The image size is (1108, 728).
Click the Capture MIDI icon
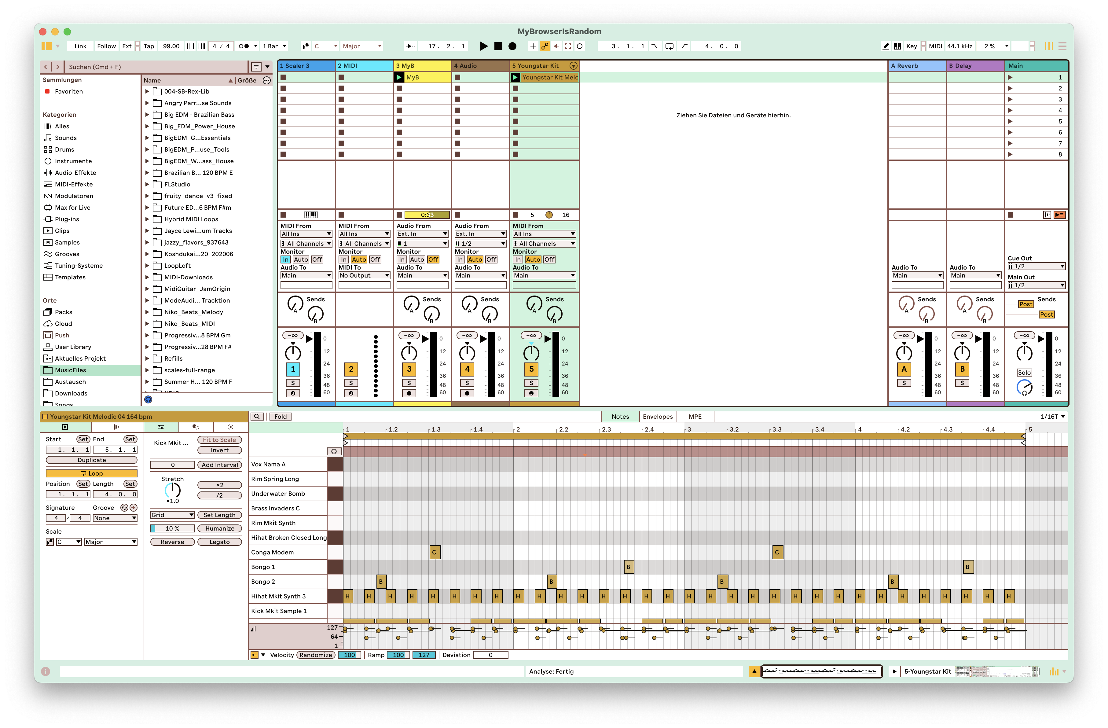[x=568, y=46]
